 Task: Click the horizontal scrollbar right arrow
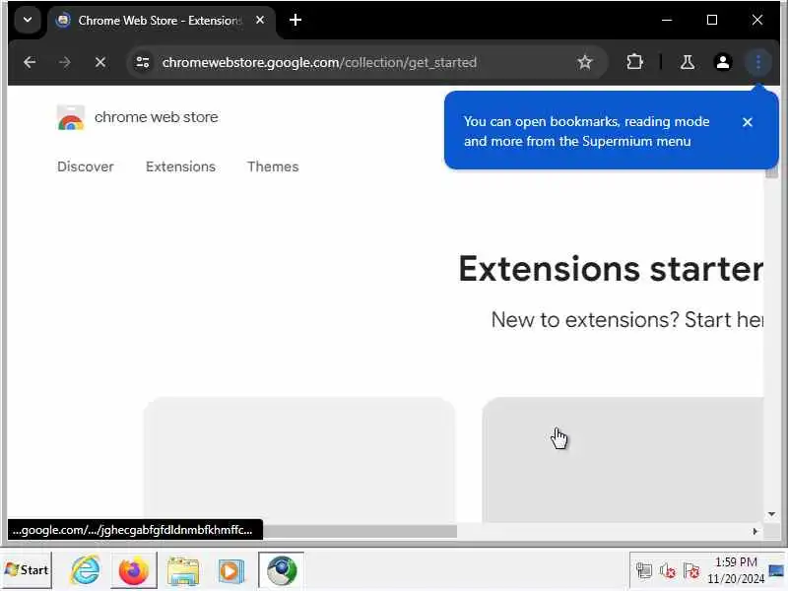tap(755, 531)
